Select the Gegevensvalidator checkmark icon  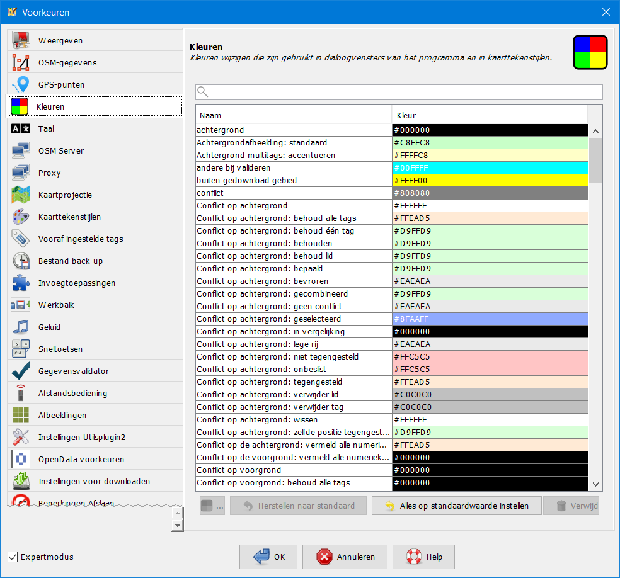pos(21,371)
